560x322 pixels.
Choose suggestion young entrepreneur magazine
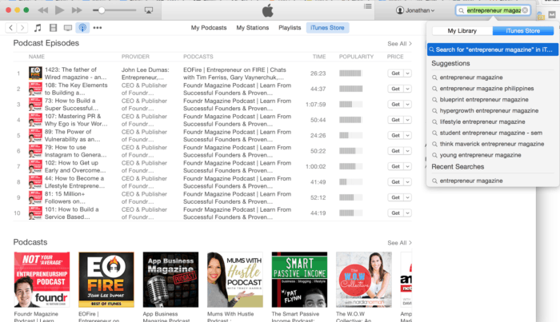pos(480,155)
